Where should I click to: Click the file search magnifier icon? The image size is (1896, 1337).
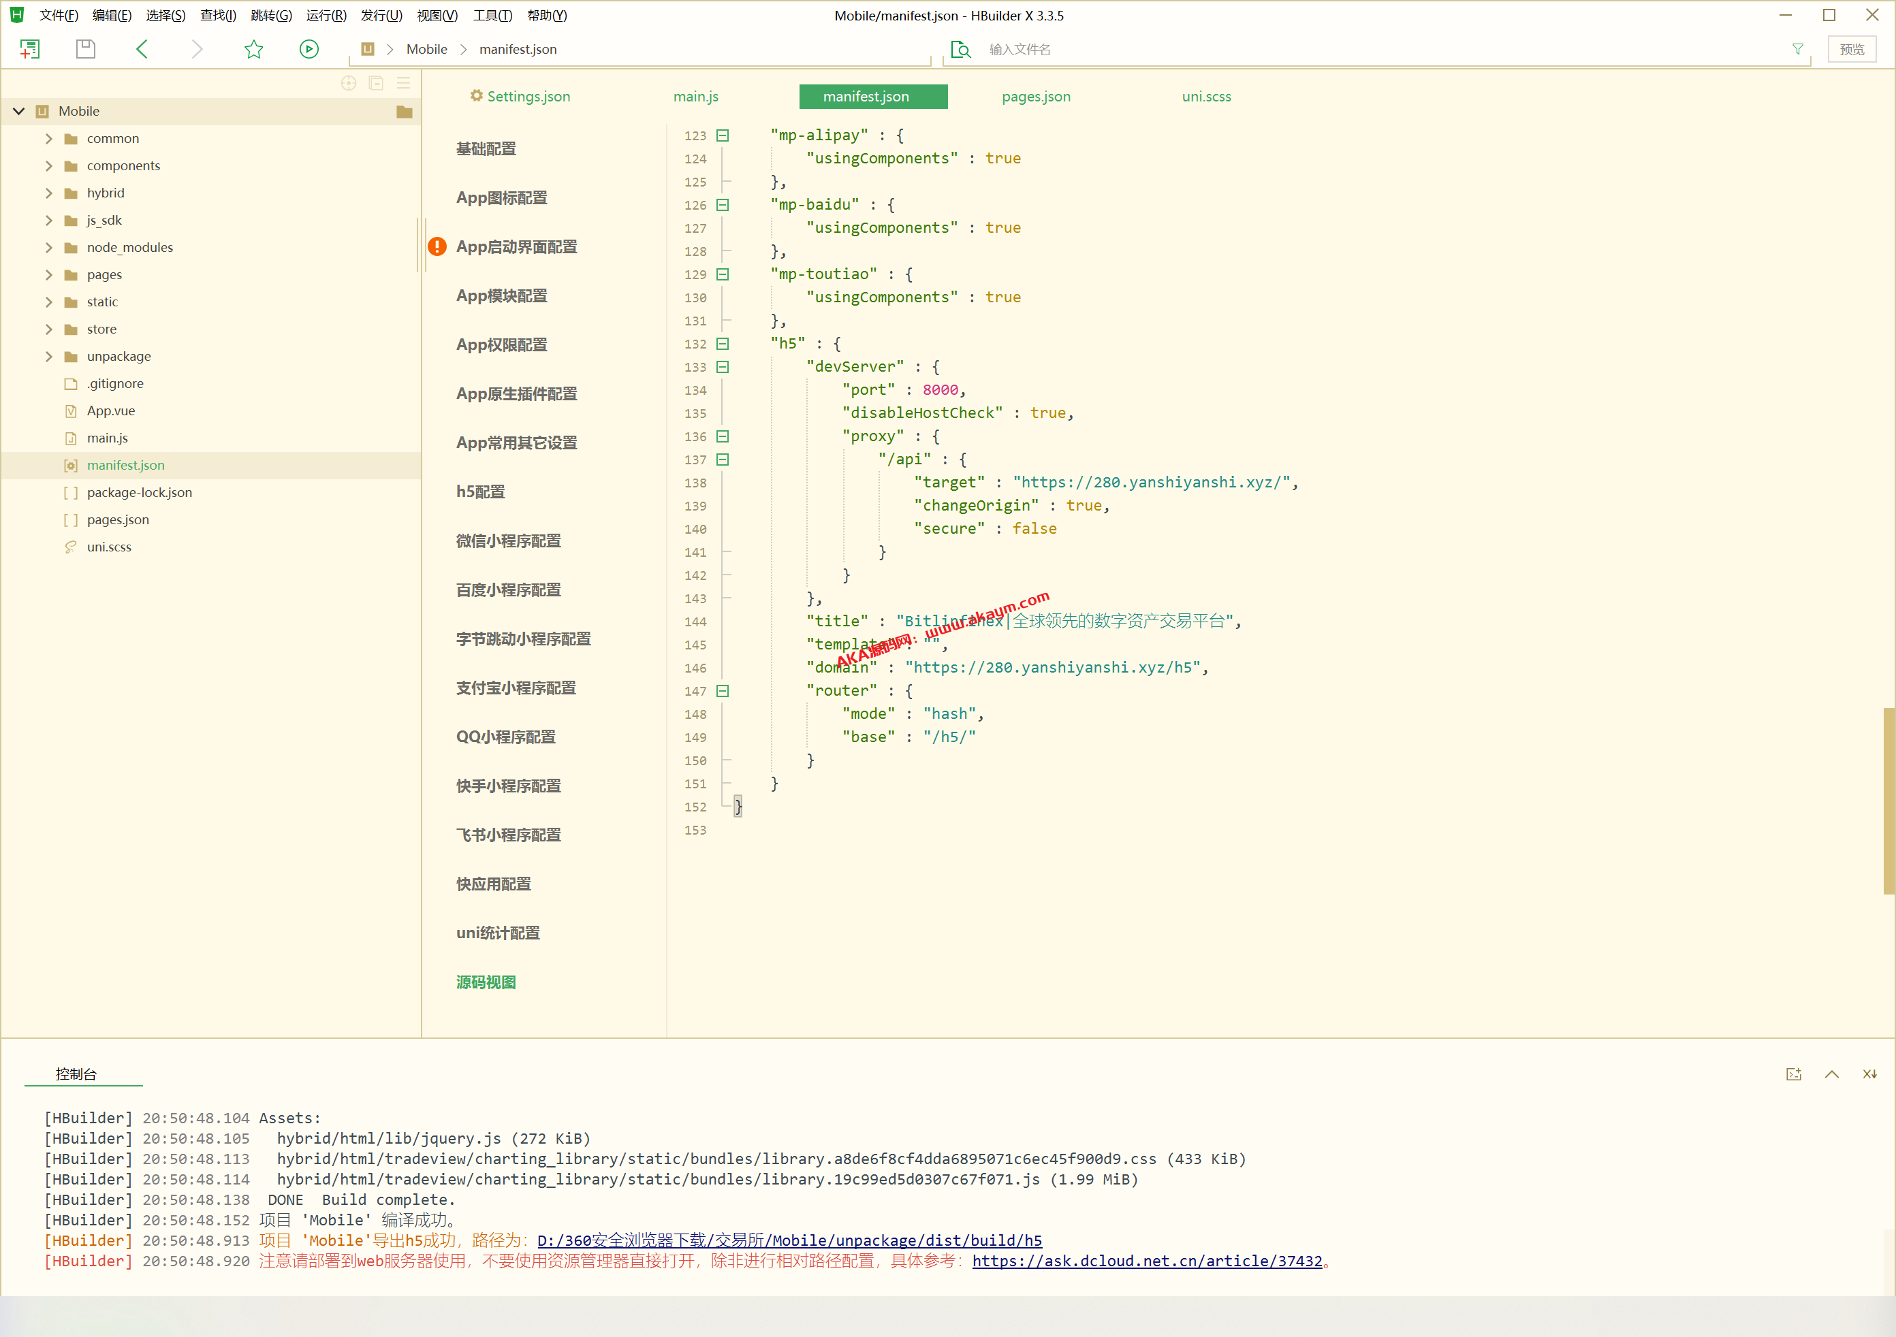960,50
